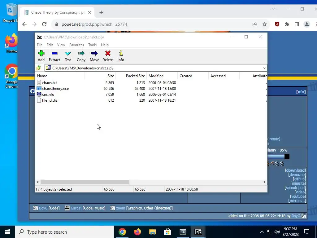This screenshot has width=317, height=238.
Task: Click the [youtube] link
Action: point(298,196)
